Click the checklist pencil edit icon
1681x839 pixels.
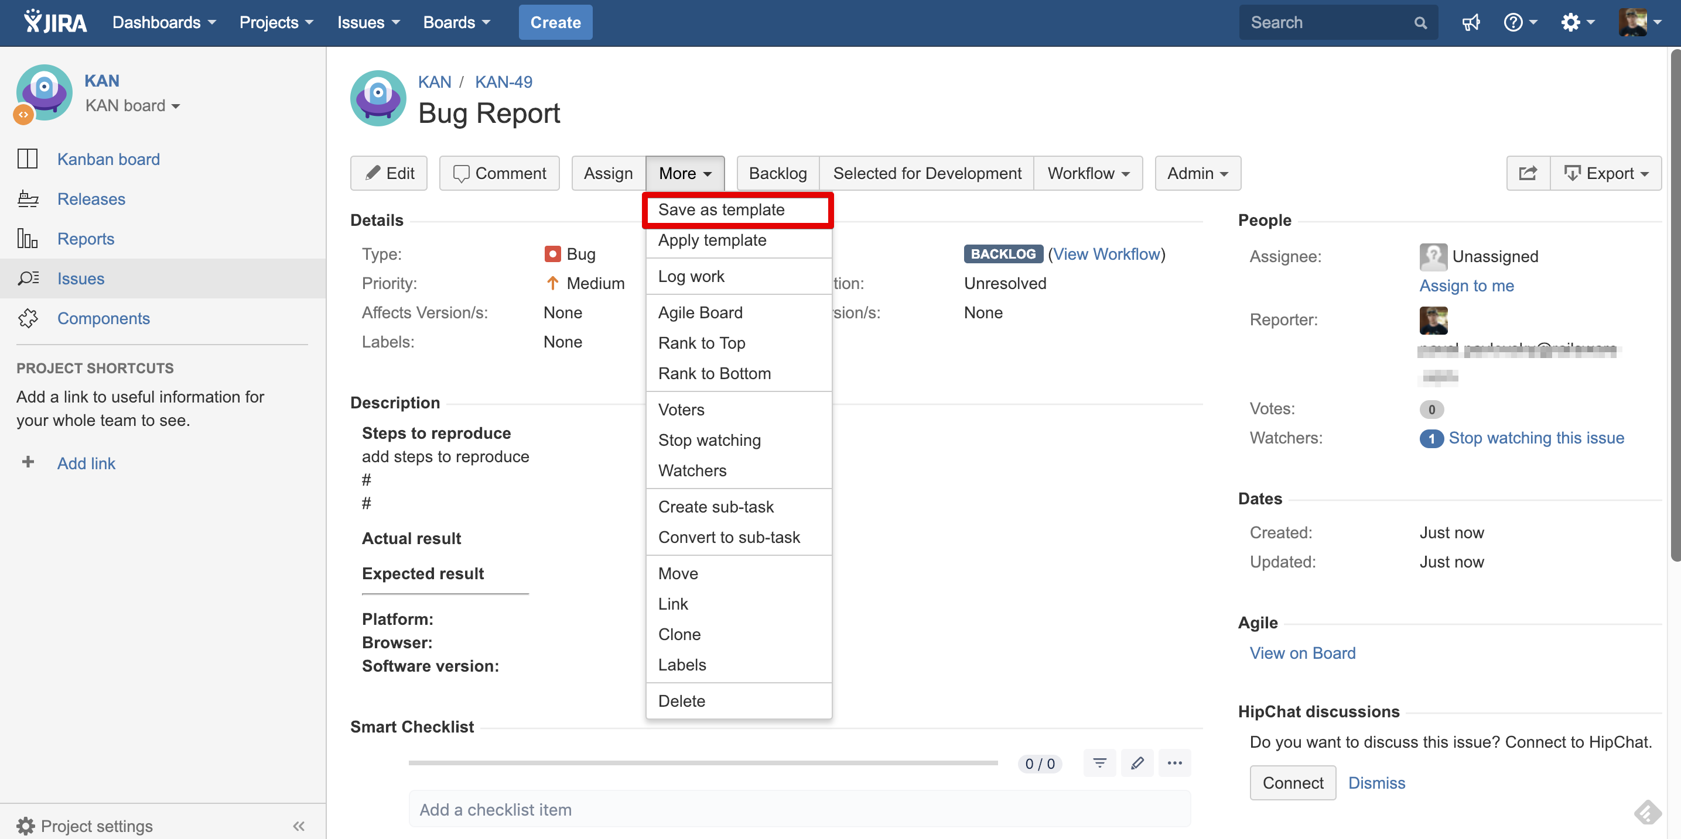coord(1137,764)
